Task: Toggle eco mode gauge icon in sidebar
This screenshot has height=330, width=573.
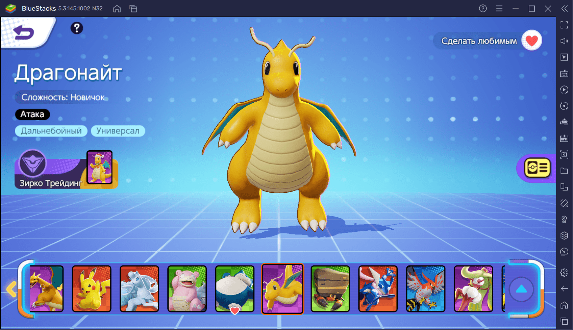Action: (564, 252)
